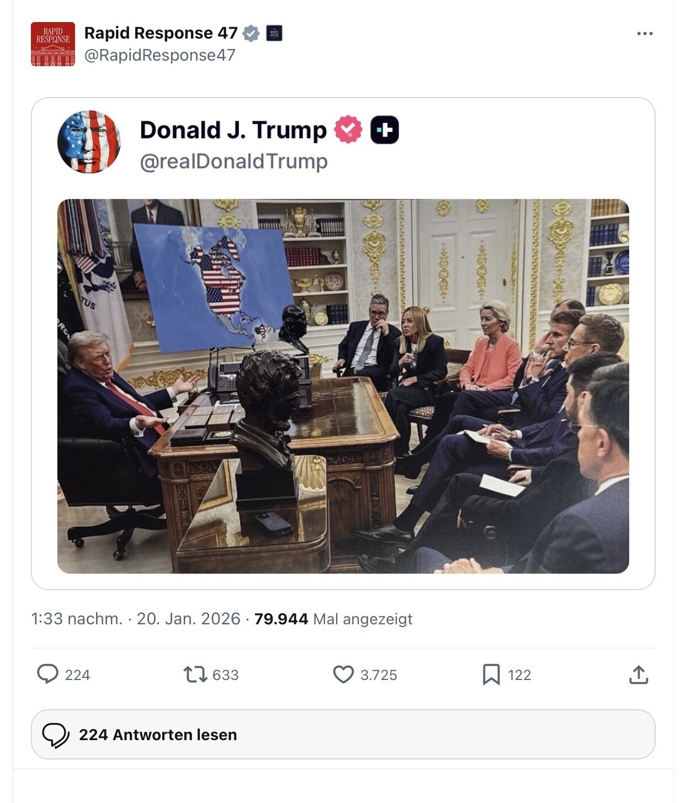This screenshot has width=686, height=803.
Task: Open the Rapid Response 47 profile avatar
Action: pyautogui.click(x=53, y=44)
